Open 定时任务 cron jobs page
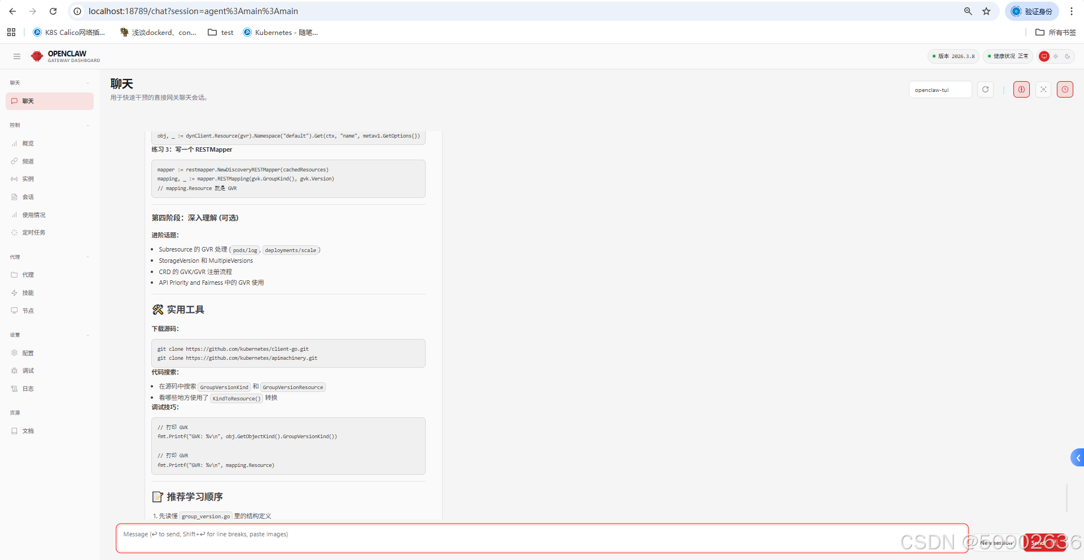 (50, 232)
